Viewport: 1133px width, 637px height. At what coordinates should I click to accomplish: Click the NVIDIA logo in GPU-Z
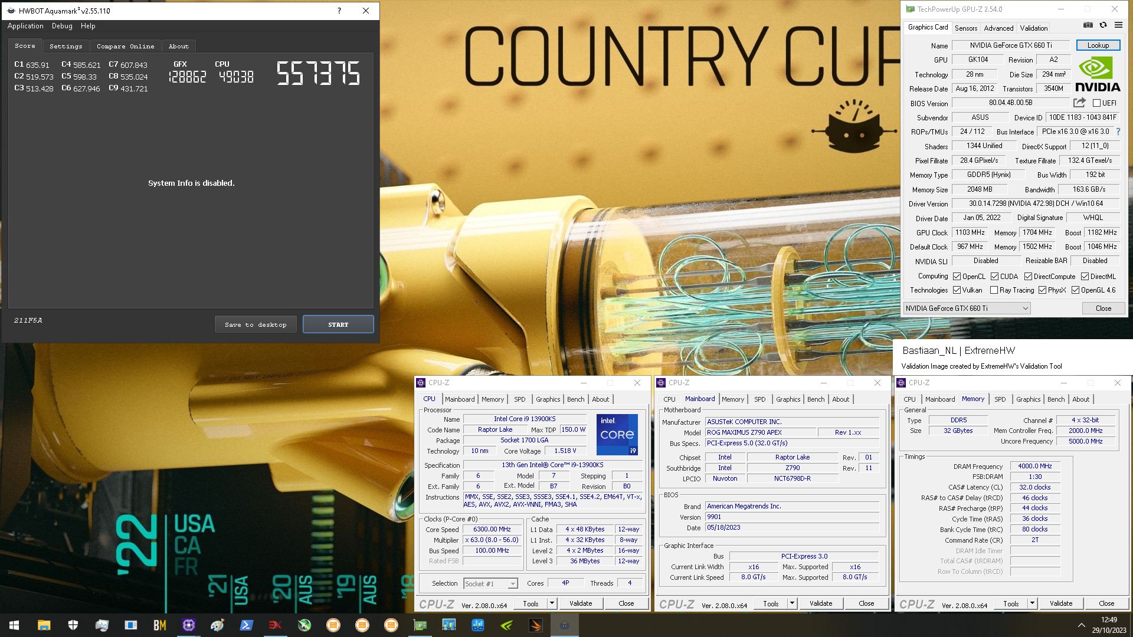(x=1098, y=74)
